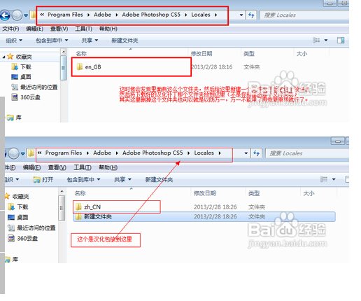Click the 名称 column header in the bottom window
Image resolution: width=361 pixels, height=301 pixels.
[x=80, y=193]
